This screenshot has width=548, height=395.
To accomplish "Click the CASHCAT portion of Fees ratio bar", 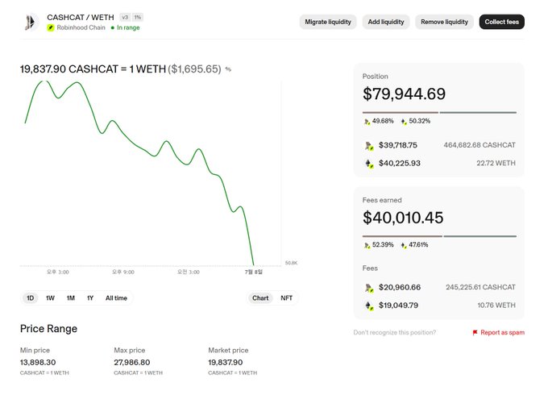I will [402, 237].
